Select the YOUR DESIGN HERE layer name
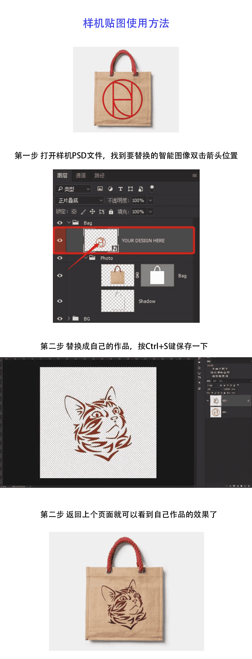The width and height of the screenshot is (252, 659). click(143, 240)
